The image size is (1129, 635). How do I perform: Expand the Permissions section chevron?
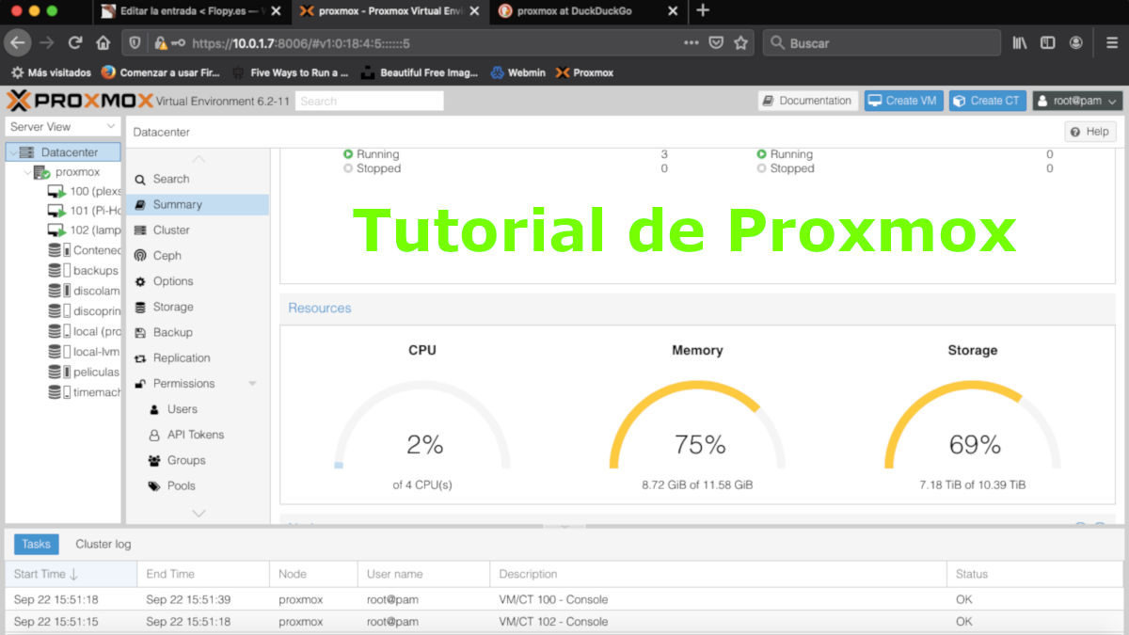click(251, 383)
